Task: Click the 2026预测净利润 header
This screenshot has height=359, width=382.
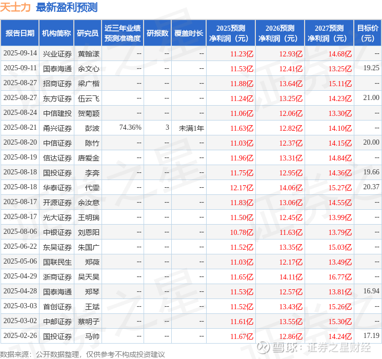Action: 280,33
